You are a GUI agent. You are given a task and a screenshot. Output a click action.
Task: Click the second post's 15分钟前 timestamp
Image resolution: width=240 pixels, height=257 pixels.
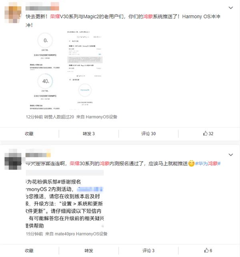[34, 234]
